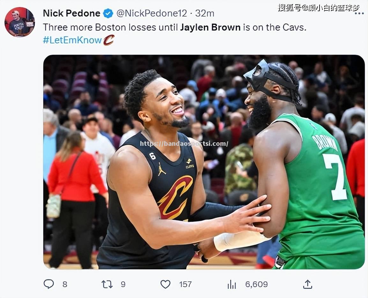Click the blue verified checkmark badge
368x298 pixels.
108,13
